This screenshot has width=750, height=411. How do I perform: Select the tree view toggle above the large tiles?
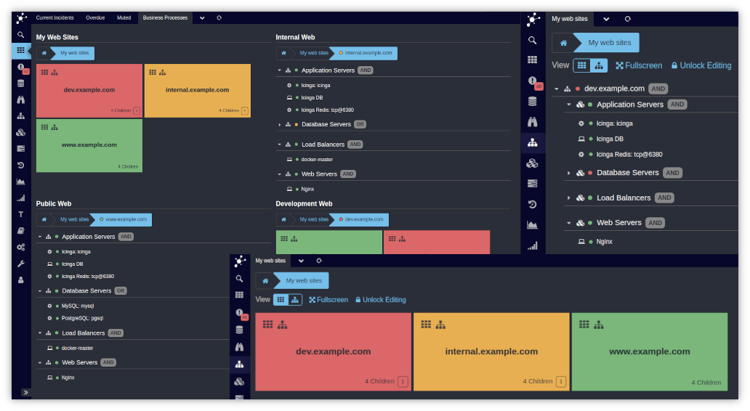coord(294,300)
